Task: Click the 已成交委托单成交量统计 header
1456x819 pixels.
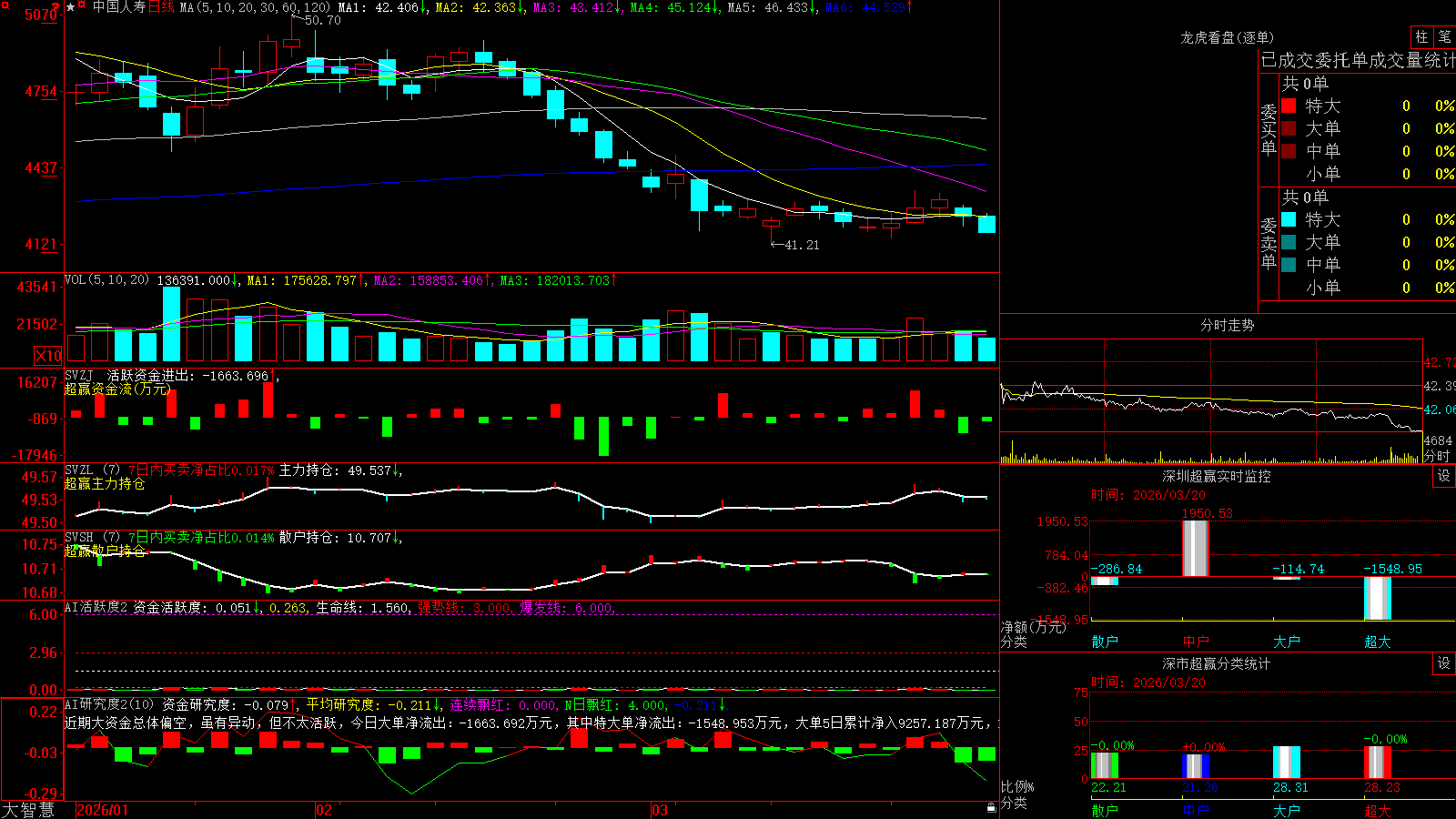Action: point(1358,60)
